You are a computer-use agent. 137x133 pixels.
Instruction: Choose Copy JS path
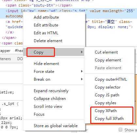click(x=107, y=95)
